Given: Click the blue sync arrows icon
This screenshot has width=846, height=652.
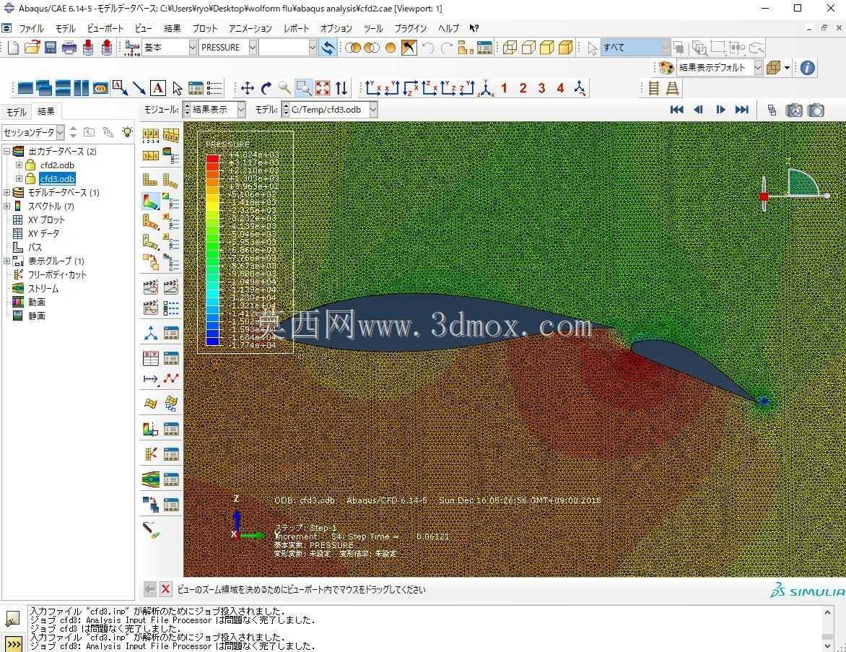Looking at the screenshot, I should point(328,48).
